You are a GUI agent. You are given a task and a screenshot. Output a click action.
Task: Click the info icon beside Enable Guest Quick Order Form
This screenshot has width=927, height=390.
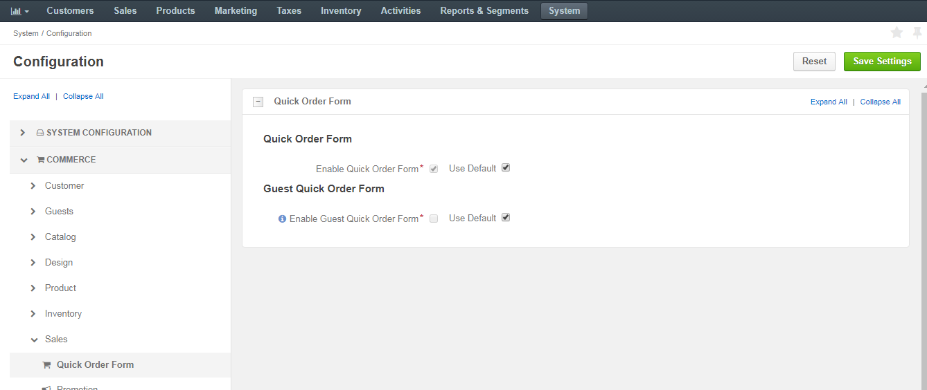pyautogui.click(x=282, y=219)
